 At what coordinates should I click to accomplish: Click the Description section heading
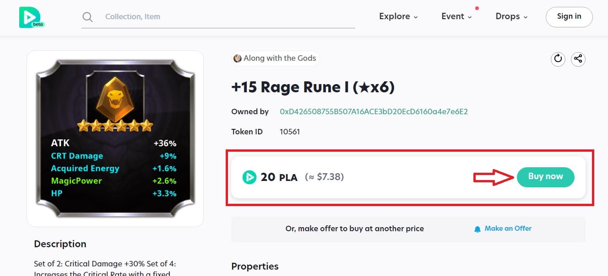tap(60, 244)
